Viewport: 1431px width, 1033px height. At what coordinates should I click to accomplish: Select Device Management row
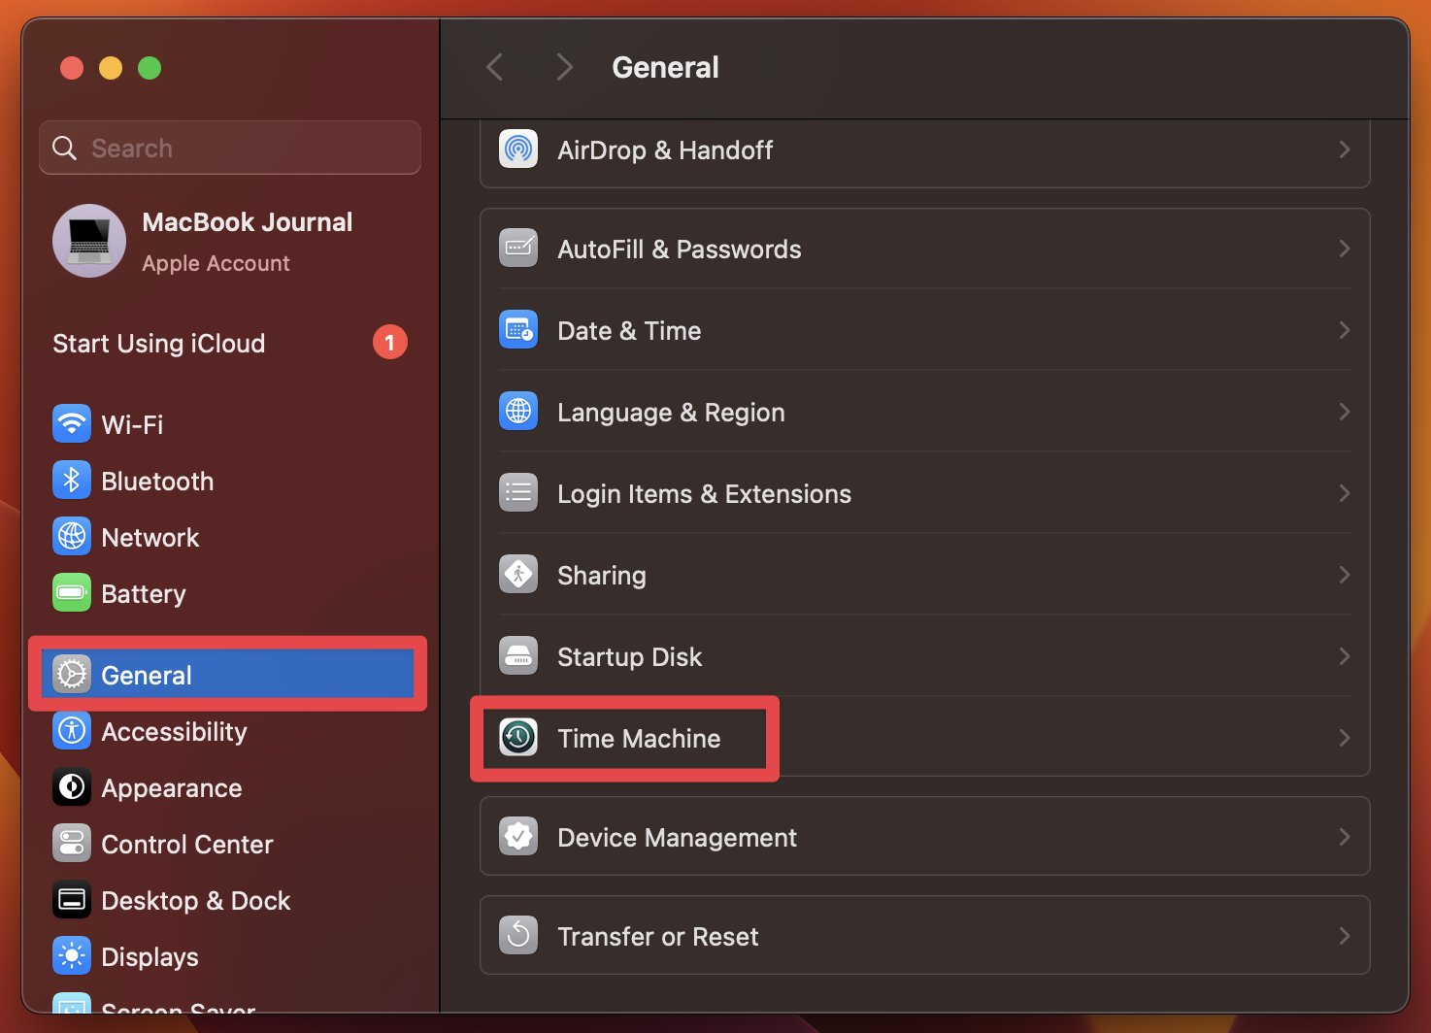pos(677,836)
